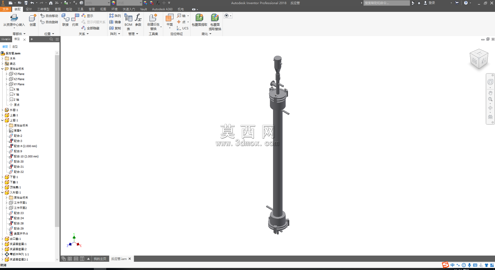The height and width of the screenshot is (270, 495).
Task: Collapse the 原始坐标系 folder under 反应管.iam
Action: (2, 69)
